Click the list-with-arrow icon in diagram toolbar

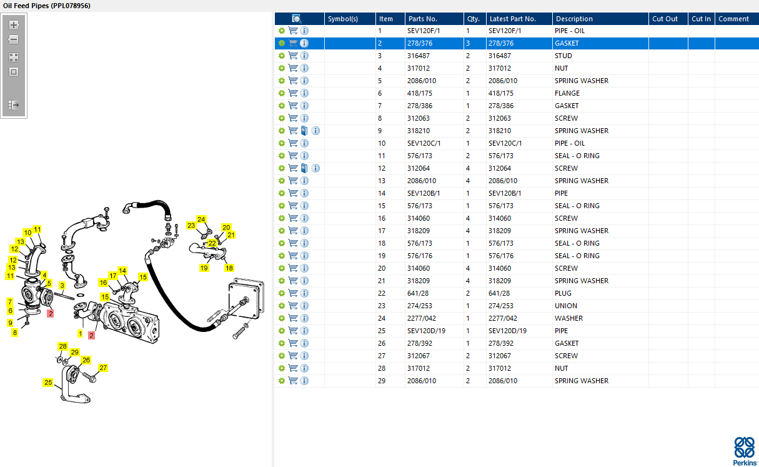coord(14,106)
